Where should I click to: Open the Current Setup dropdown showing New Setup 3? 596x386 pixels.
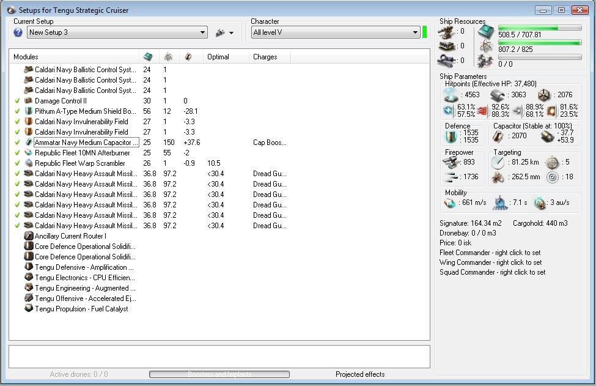[117, 32]
